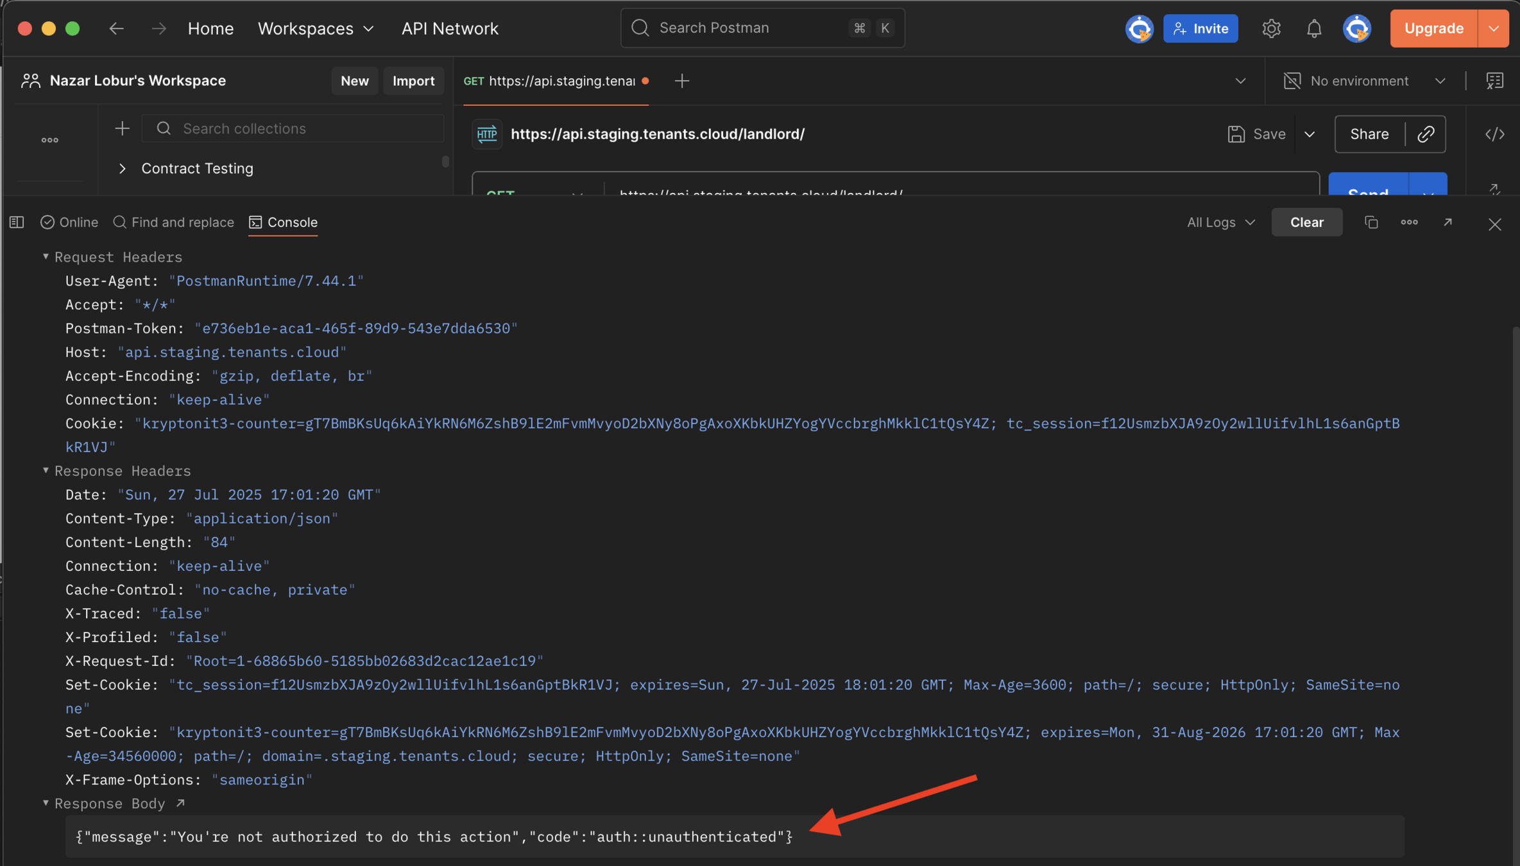Open the code snippet panel icon

(1494, 134)
